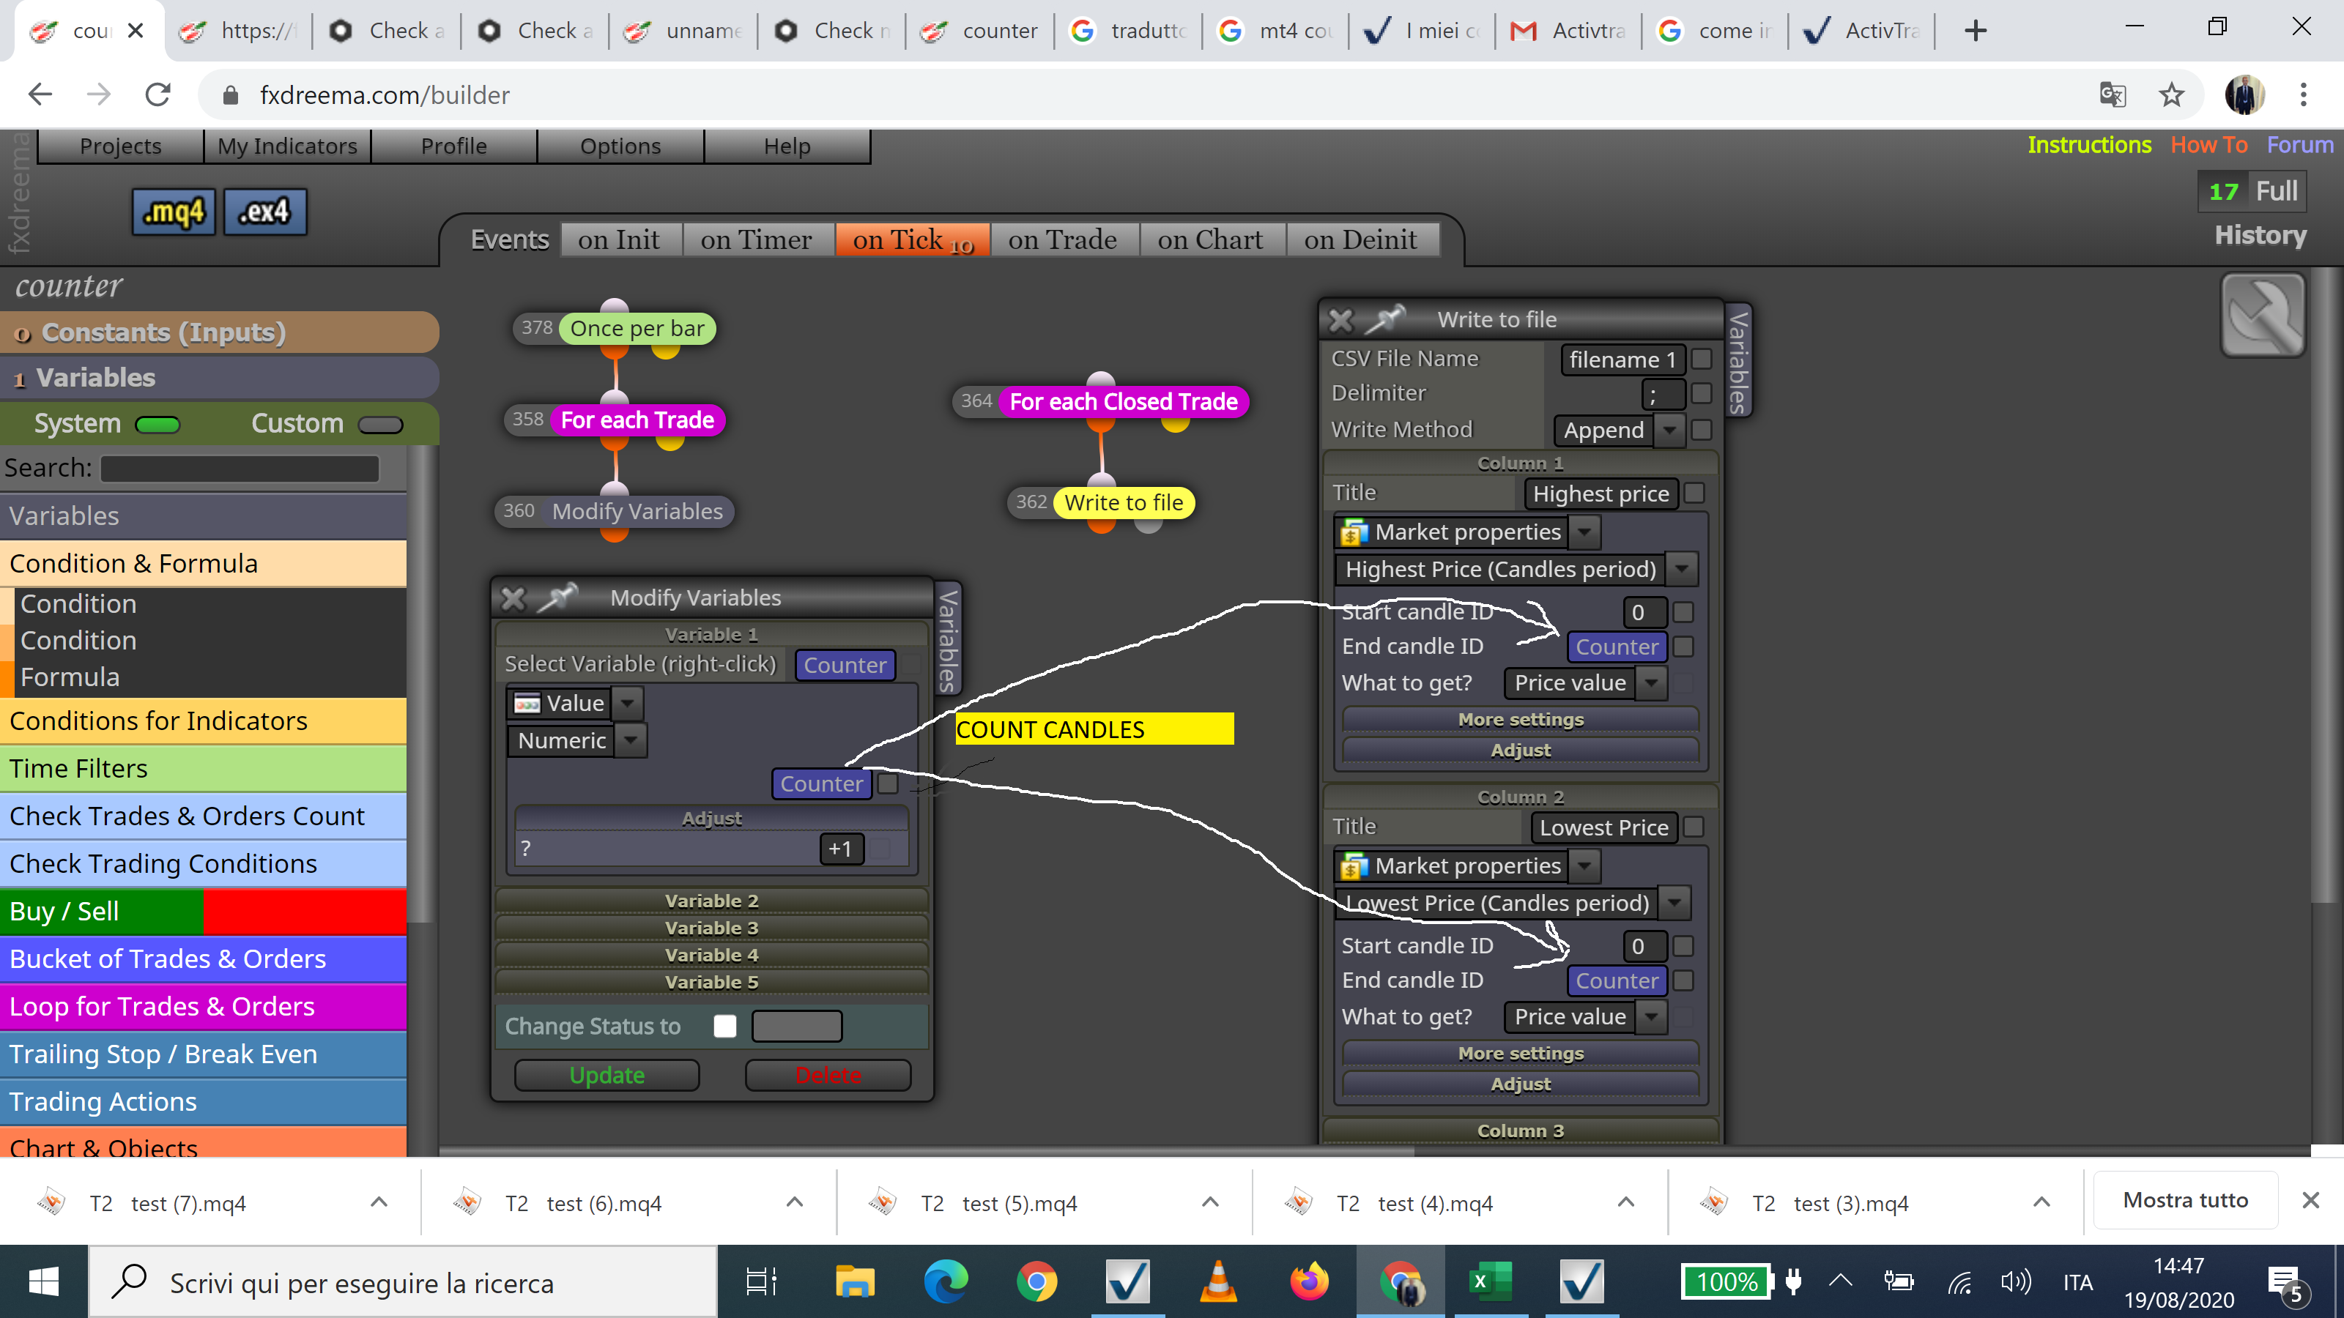Click the pin icon in Modify Variables panel
Screen dimensions: 2344x1318
coord(557,597)
